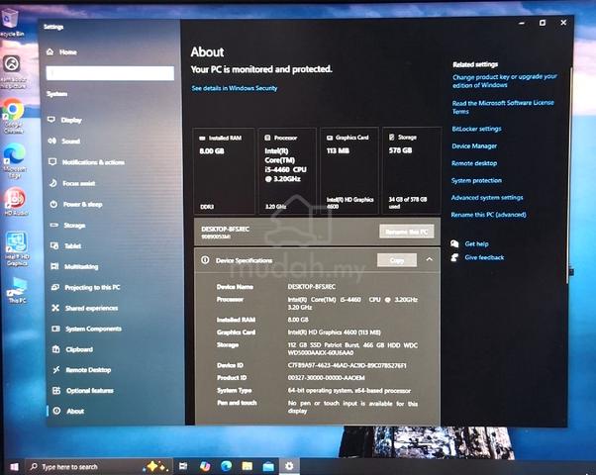Collapse the Device Specifications section

pos(429,259)
